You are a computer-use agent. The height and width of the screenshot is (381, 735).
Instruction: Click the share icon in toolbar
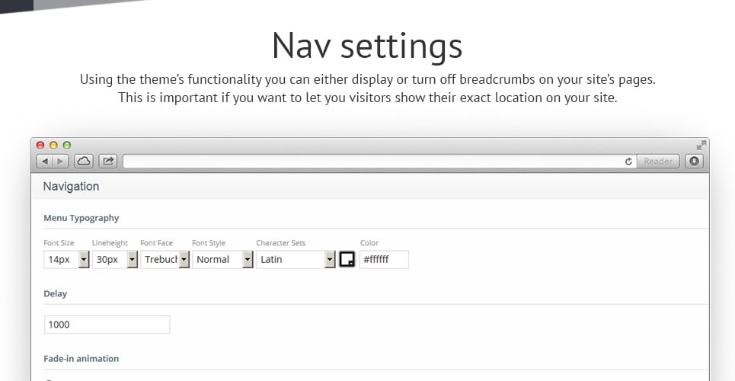point(108,162)
